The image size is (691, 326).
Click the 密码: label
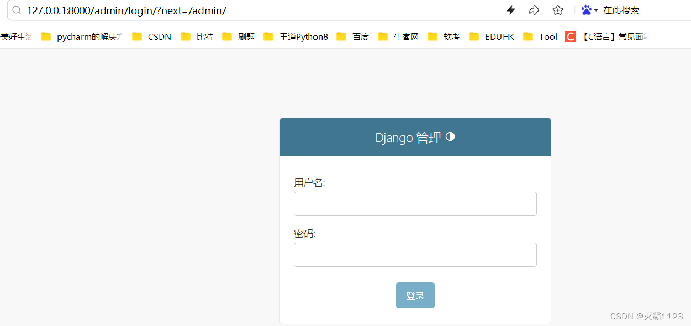tap(304, 234)
